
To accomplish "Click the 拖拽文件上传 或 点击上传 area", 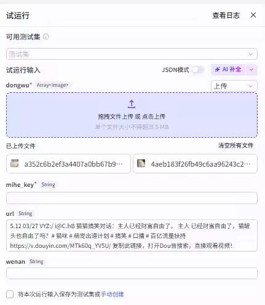I will tap(132, 115).
